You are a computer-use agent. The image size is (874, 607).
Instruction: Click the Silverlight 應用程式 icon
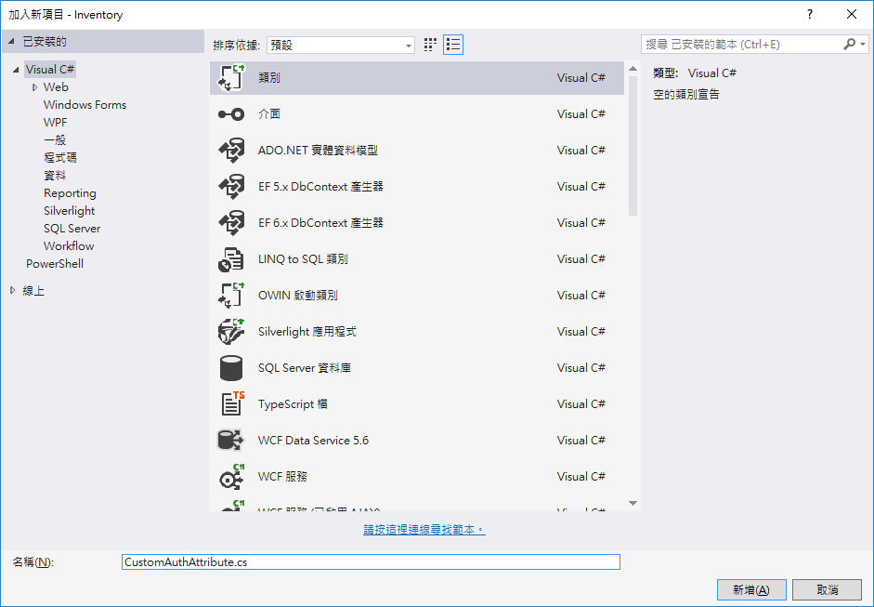click(x=231, y=332)
